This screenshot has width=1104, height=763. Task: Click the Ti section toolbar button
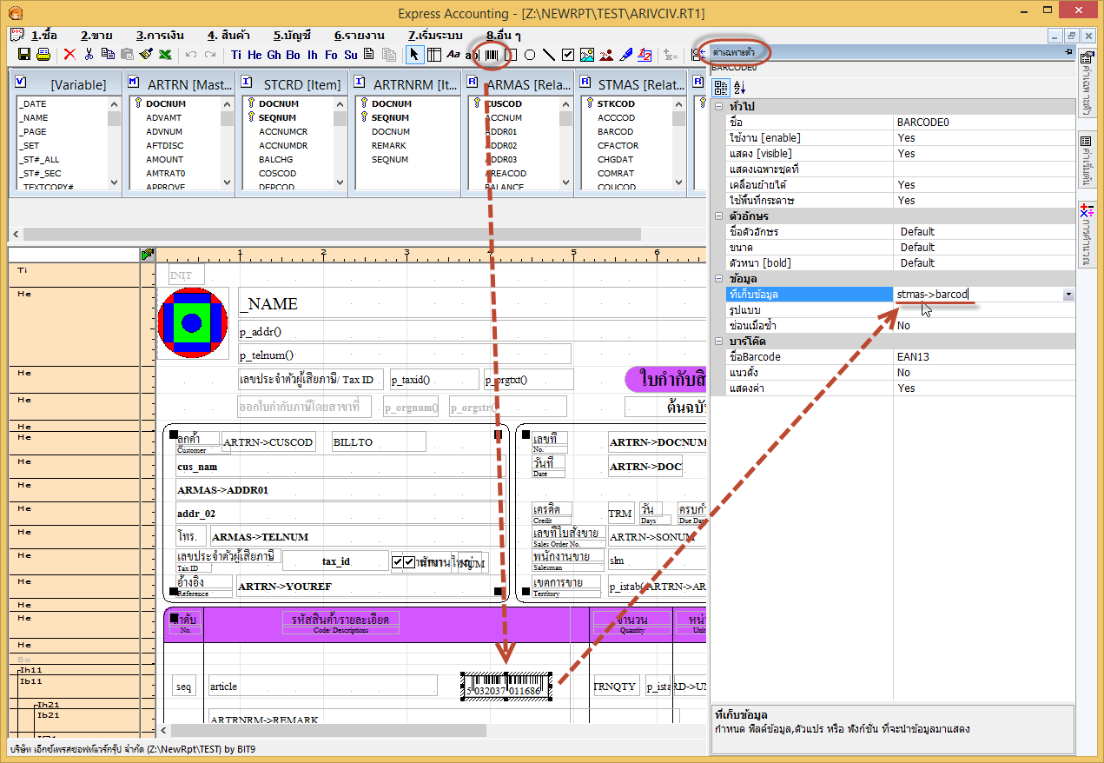pyautogui.click(x=235, y=55)
